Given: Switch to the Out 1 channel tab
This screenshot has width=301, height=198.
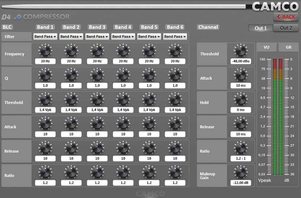Looking at the screenshot, I should click(x=261, y=28).
